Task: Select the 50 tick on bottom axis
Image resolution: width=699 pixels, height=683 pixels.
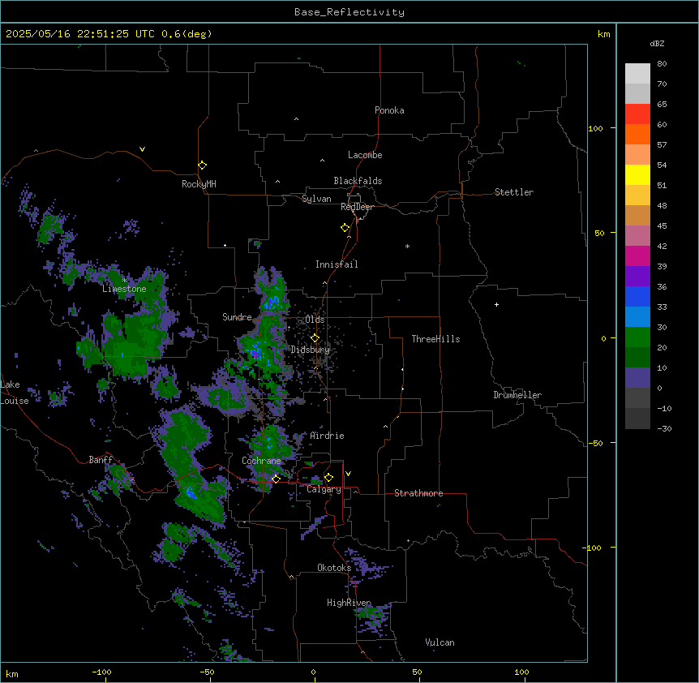Action: coord(417,672)
